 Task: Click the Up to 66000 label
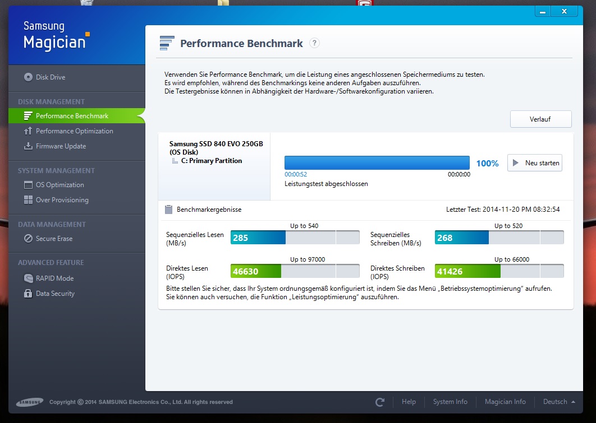[512, 259]
